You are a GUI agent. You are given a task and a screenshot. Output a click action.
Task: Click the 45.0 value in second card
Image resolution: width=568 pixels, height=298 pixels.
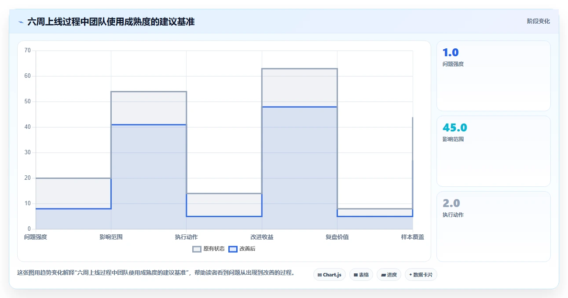[455, 128]
